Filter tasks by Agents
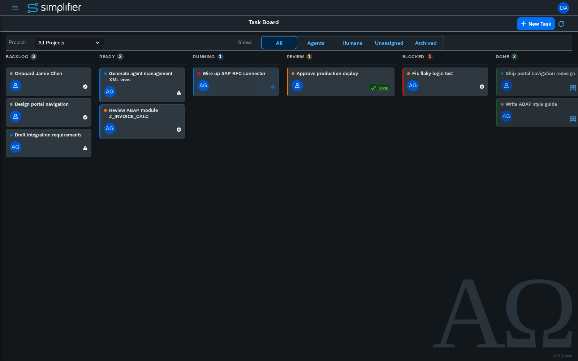The image size is (578, 361). pos(316,43)
